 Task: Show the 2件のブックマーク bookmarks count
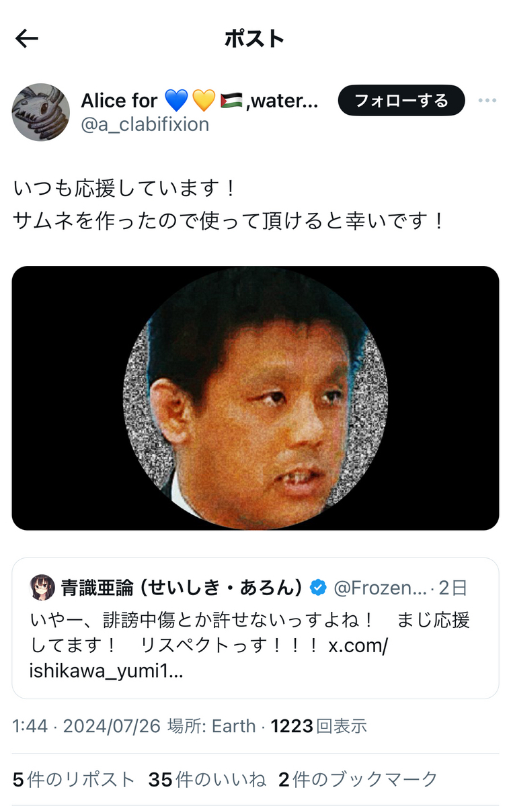(x=358, y=779)
